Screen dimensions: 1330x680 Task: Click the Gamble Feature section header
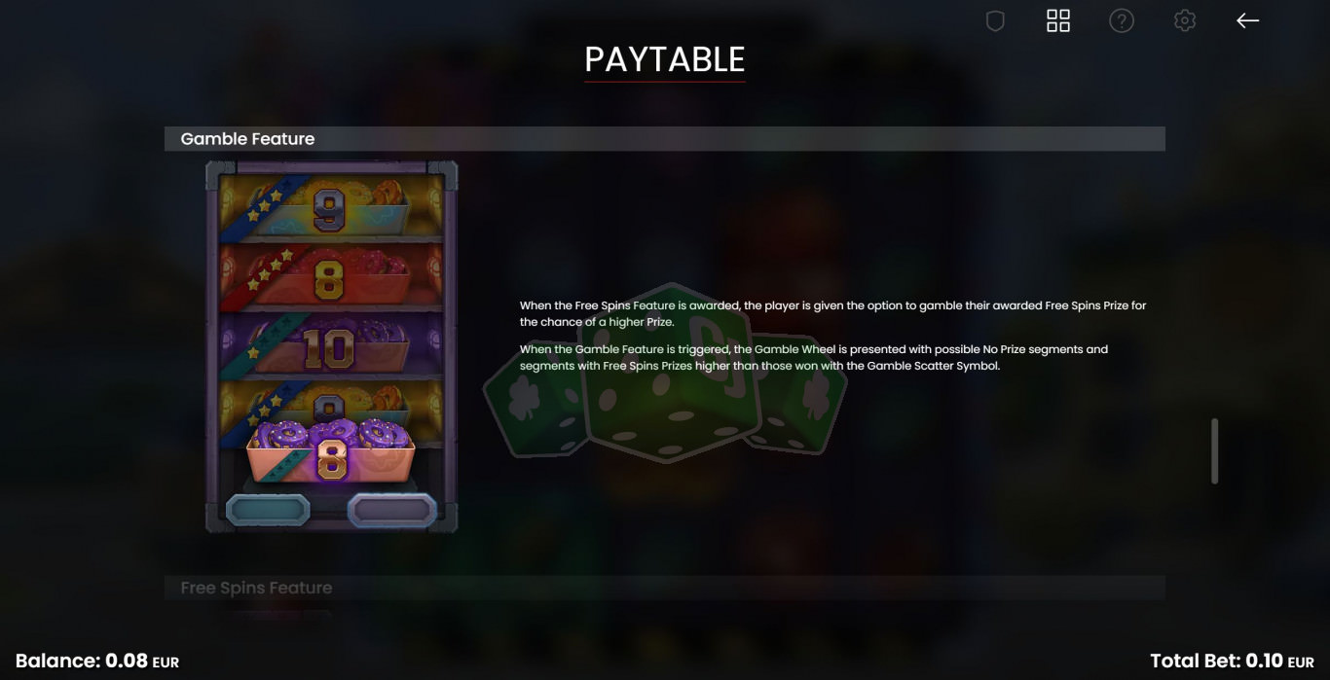665,139
